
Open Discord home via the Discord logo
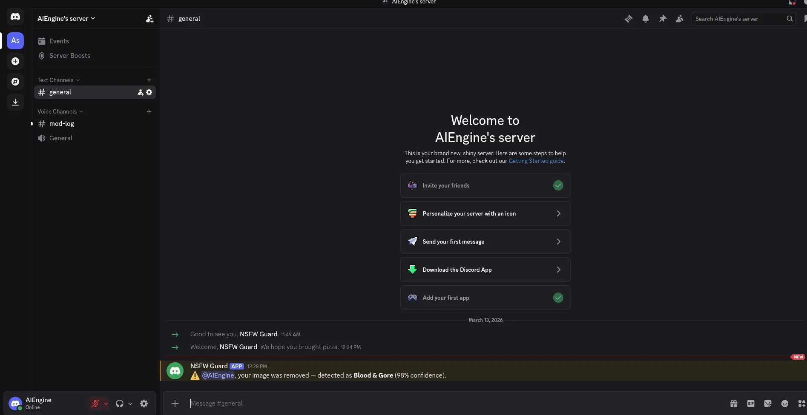click(15, 17)
